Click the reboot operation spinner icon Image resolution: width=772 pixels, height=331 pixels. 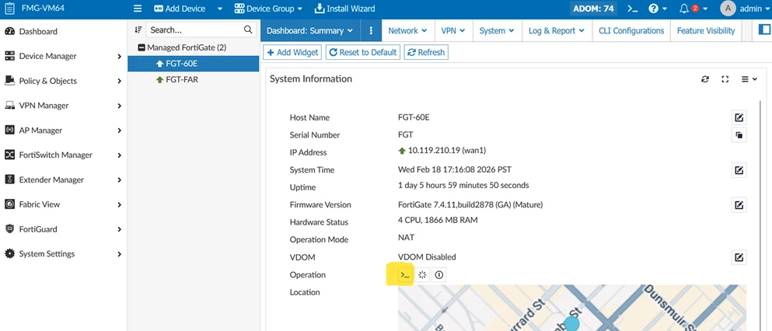(x=422, y=275)
